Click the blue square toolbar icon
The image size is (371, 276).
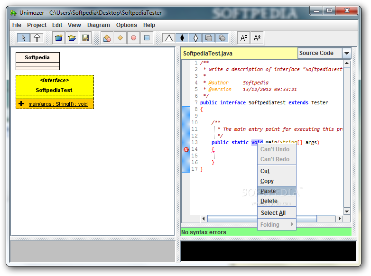147,38
